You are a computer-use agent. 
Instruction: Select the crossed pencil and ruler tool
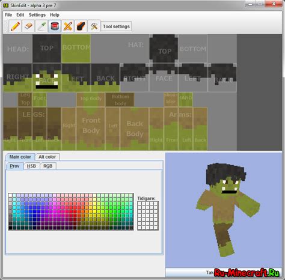pos(68,26)
